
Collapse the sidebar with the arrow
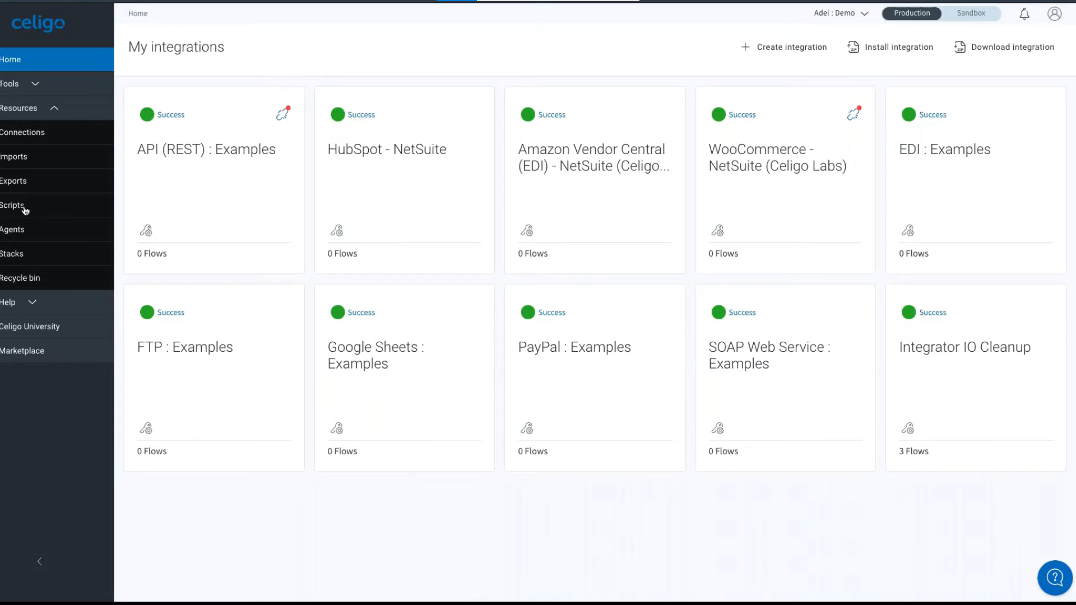(x=39, y=561)
